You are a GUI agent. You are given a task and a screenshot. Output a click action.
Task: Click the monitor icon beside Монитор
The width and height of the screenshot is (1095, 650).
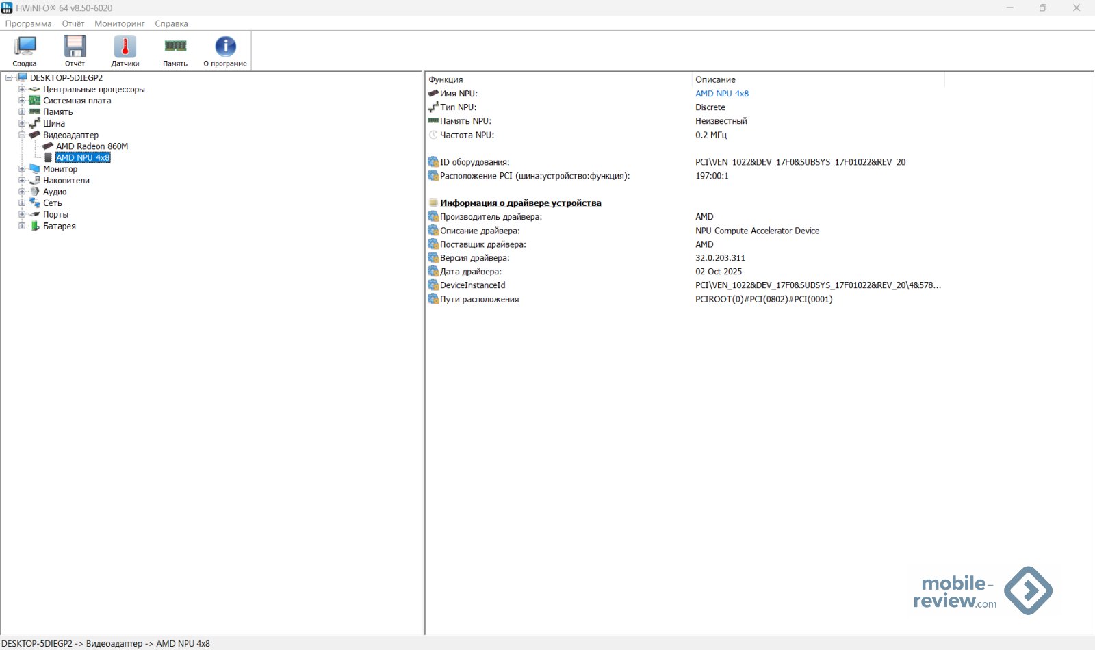(35, 169)
